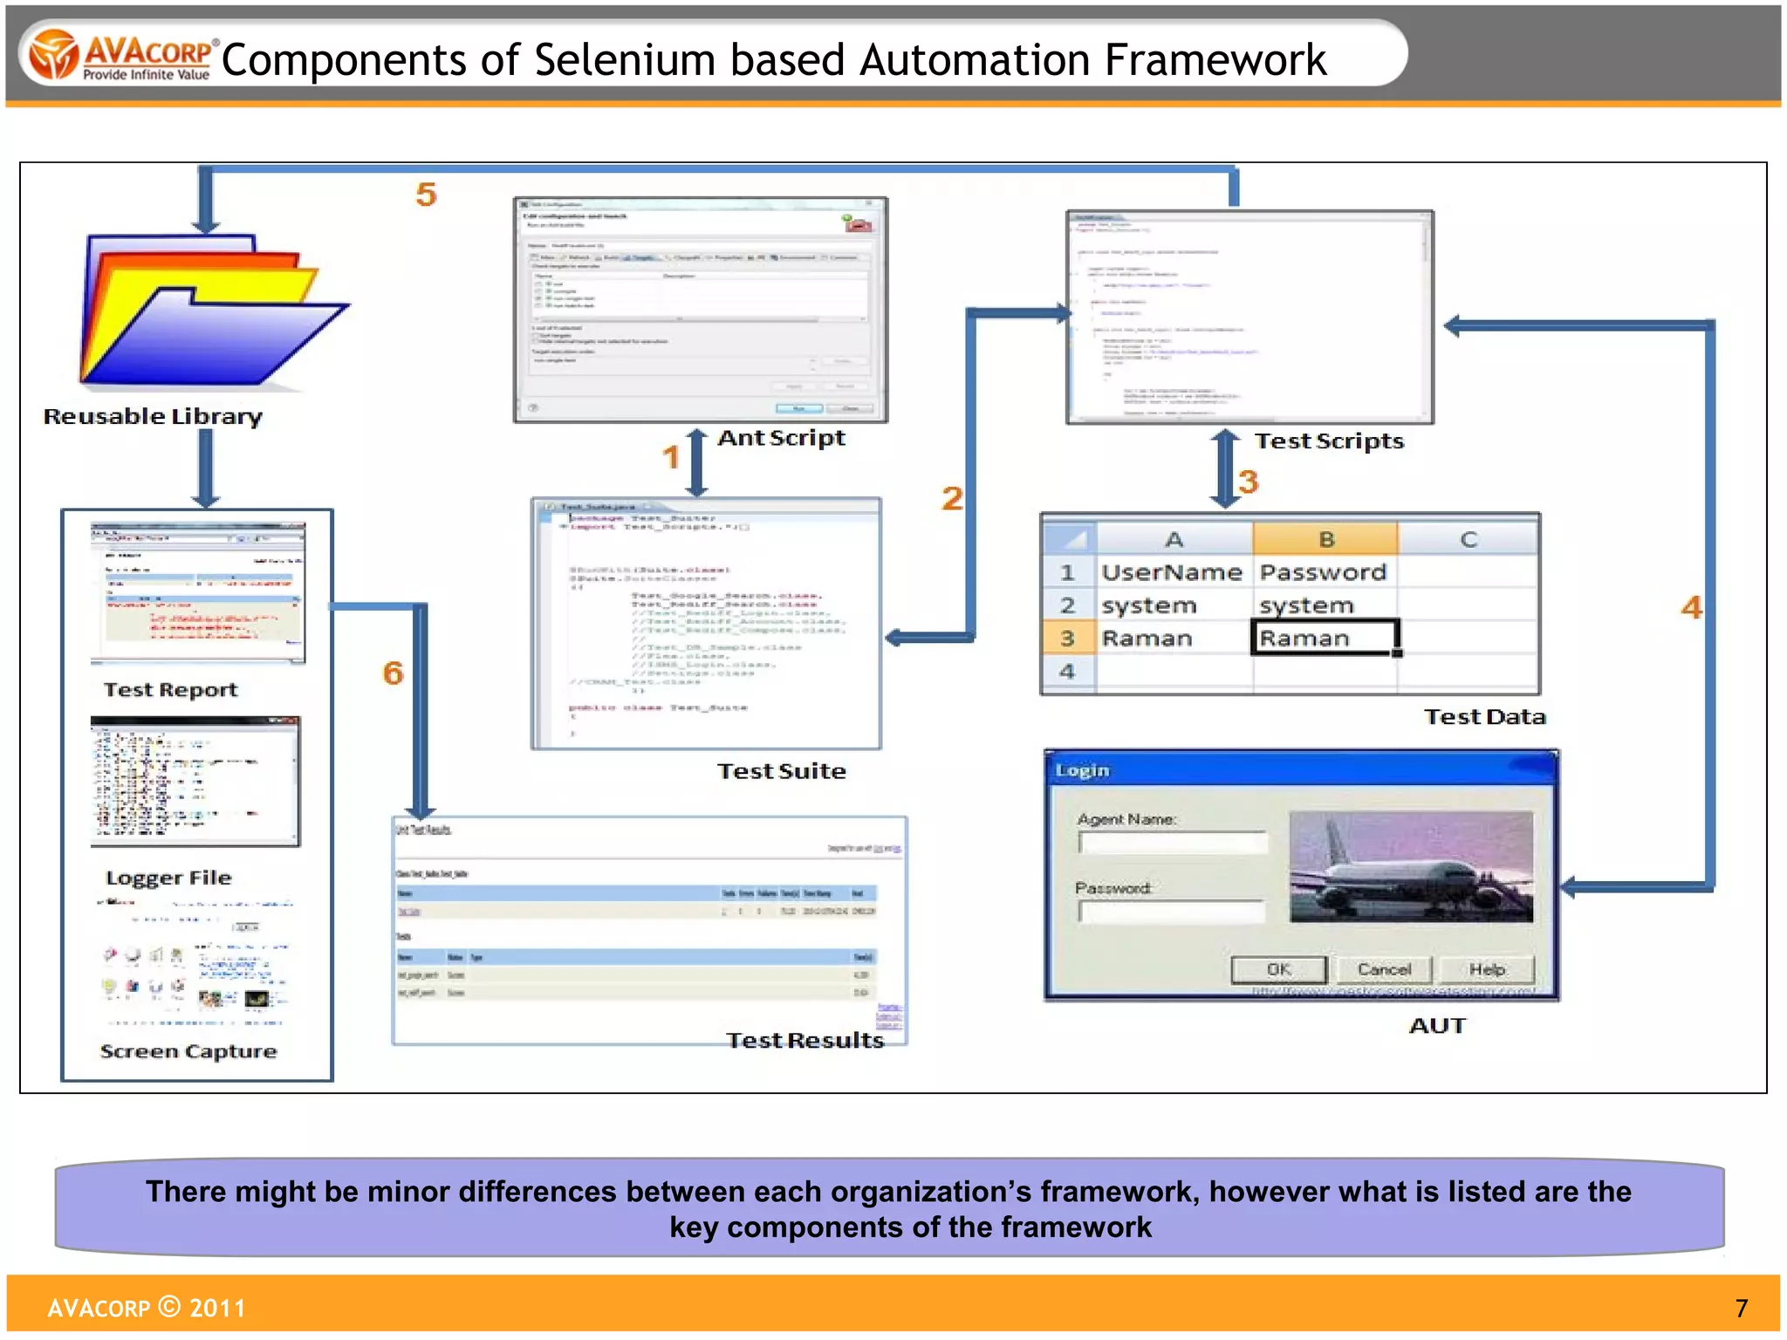
Task: Click the 'Test Suite' label
Action: (x=782, y=771)
